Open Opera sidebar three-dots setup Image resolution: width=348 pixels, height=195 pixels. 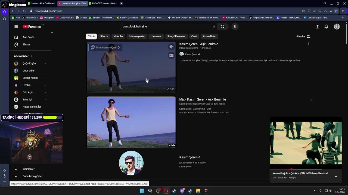tap(4, 182)
